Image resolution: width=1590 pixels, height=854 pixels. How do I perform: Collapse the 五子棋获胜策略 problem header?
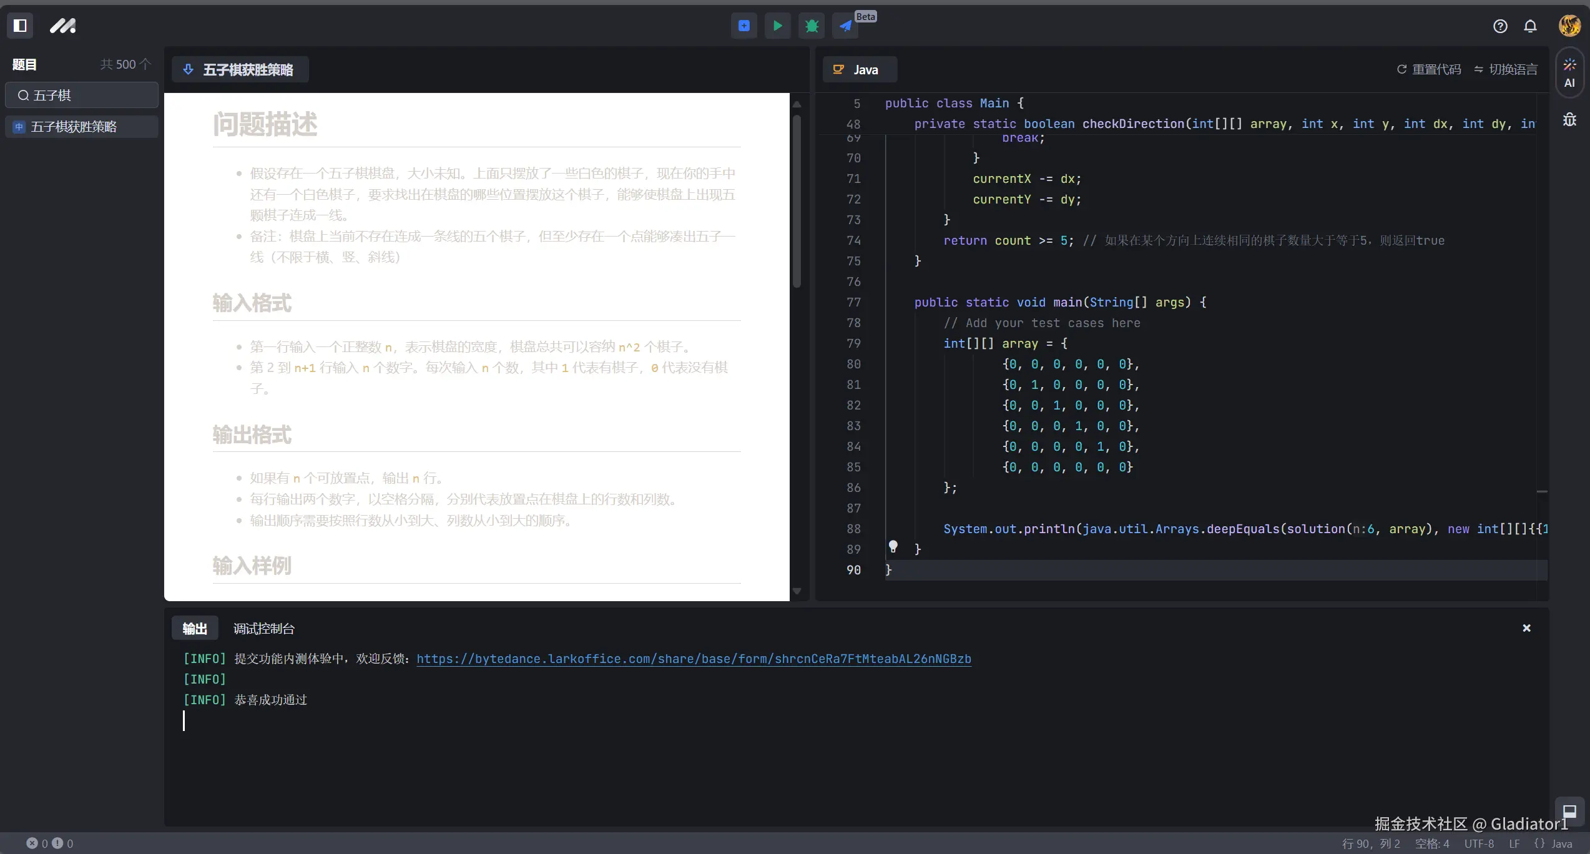point(240,69)
